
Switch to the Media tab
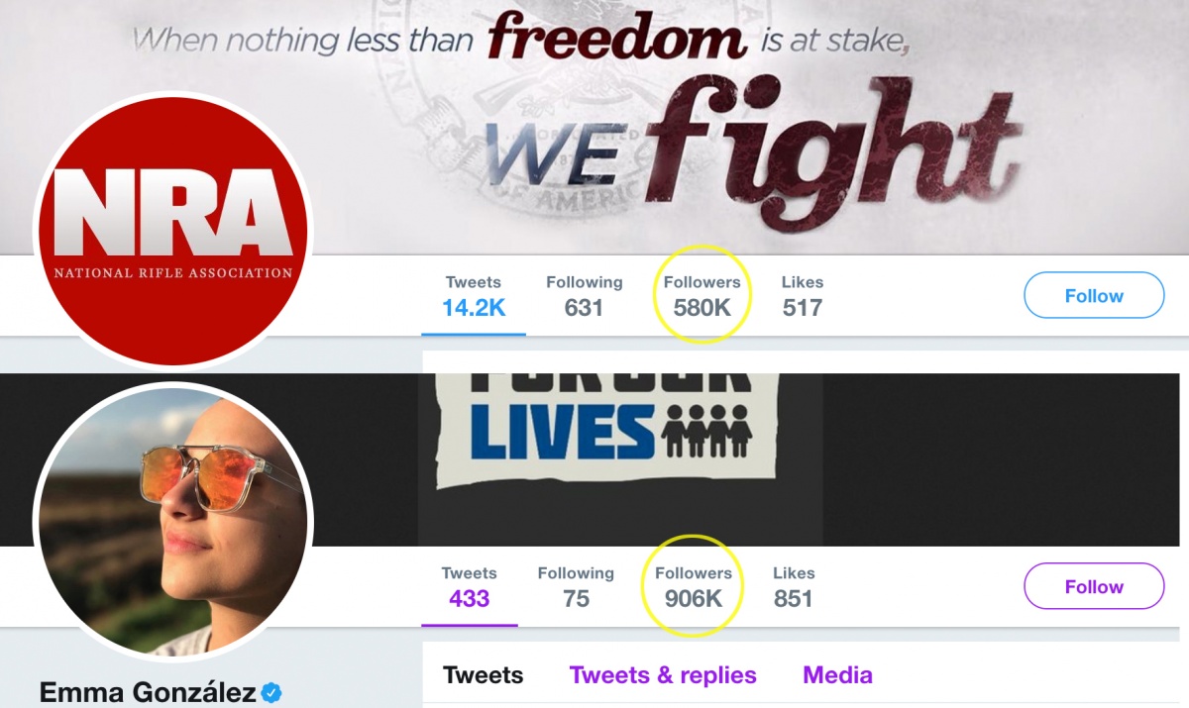click(837, 675)
